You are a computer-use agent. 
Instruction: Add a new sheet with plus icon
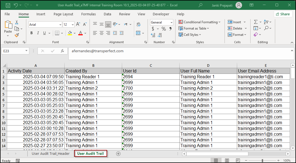(x=118, y=154)
